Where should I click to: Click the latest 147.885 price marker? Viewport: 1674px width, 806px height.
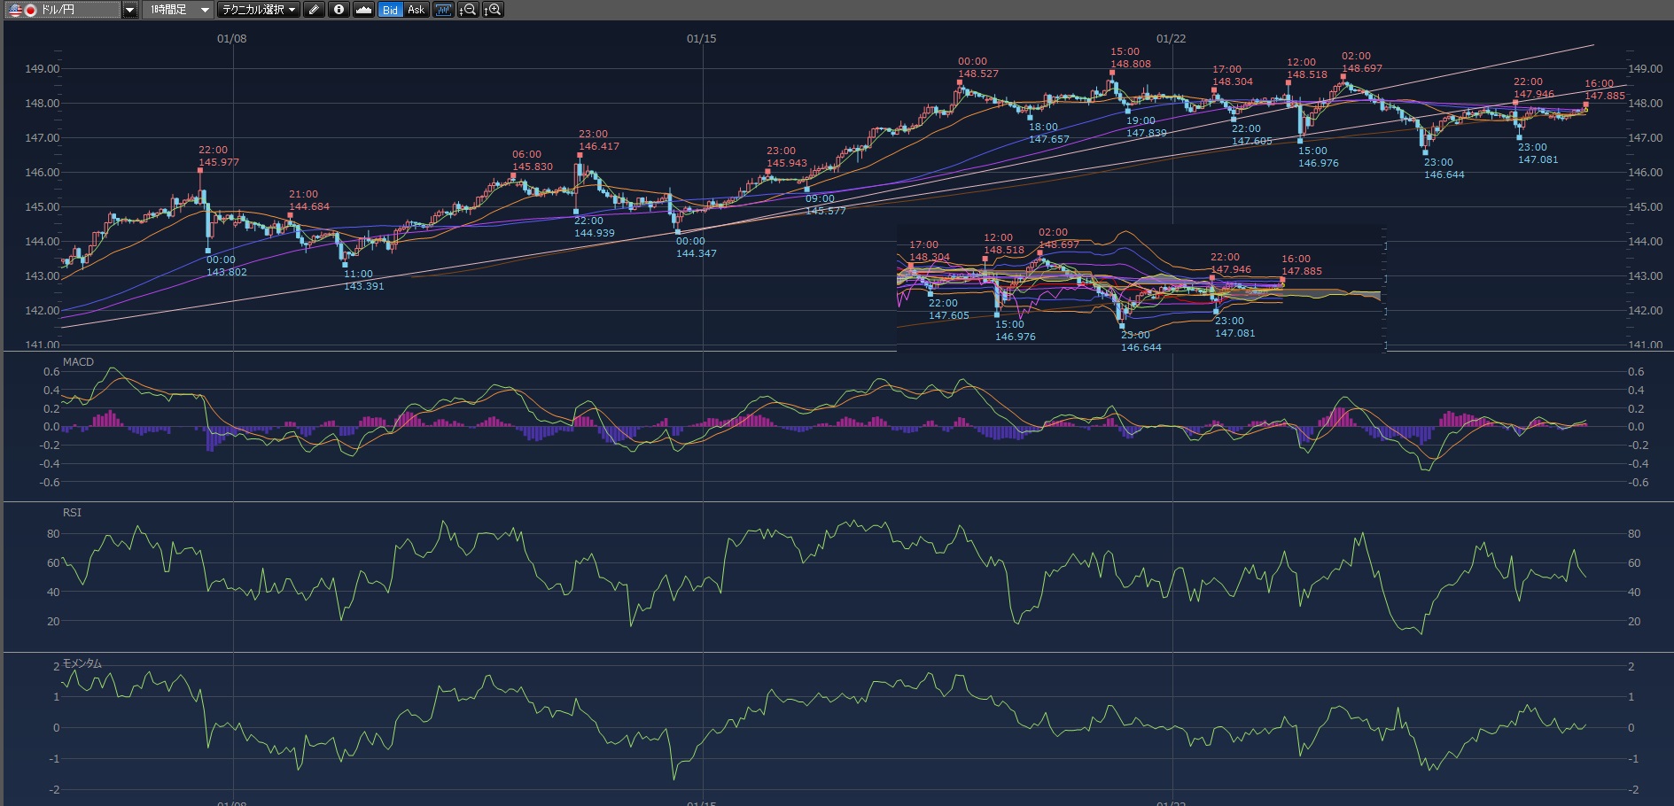click(1604, 96)
